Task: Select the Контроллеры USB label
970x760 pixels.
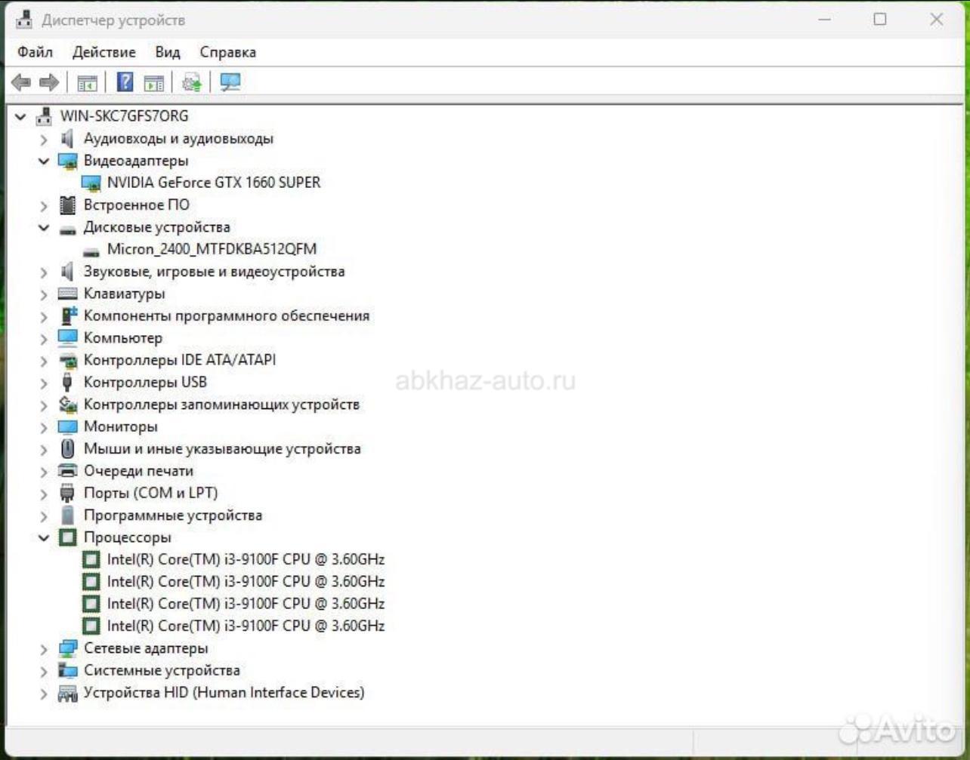Action: pyautogui.click(x=145, y=382)
